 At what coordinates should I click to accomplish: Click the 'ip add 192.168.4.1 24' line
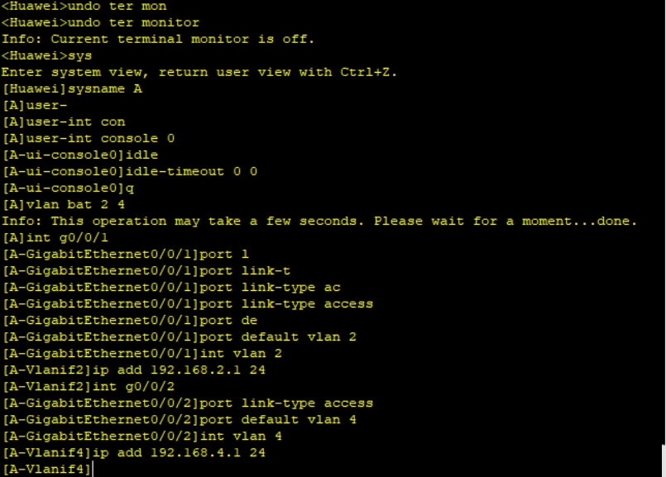click(133, 452)
